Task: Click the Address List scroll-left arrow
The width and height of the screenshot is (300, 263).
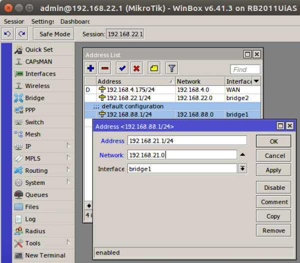Action: (x=89, y=206)
